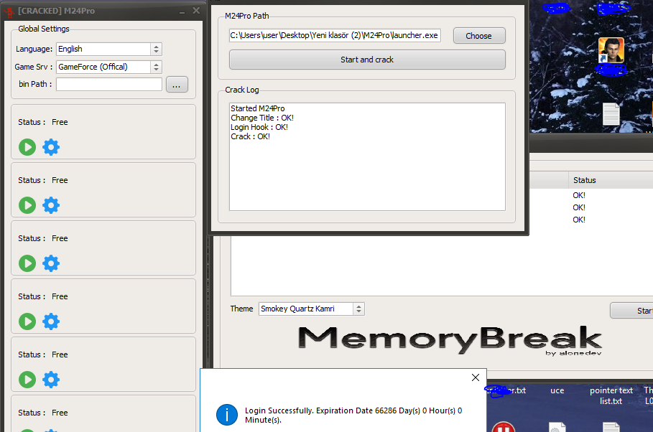Open settings gear of first status slot
This screenshot has width=653, height=432.
tap(51, 147)
